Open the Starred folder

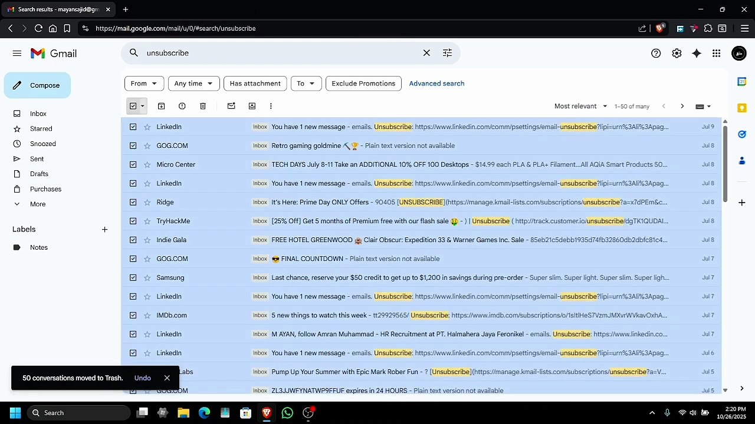pyautogui.click(x=41, y=128)
